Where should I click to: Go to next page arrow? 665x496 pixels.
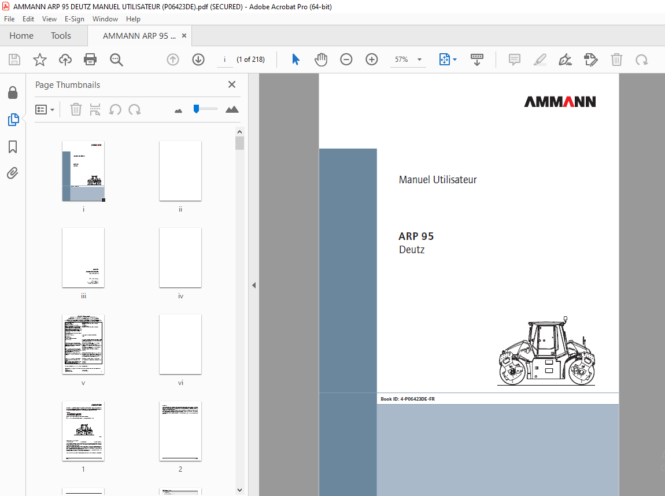pyautogui.click(x=198, y=60)
